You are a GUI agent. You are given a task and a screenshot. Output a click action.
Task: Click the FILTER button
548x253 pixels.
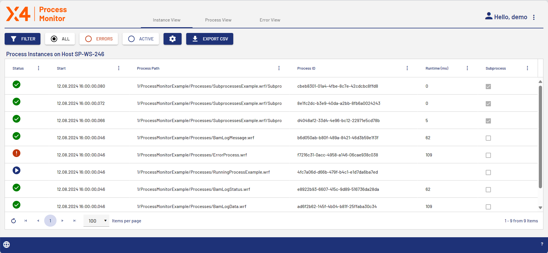coord(23,39)
